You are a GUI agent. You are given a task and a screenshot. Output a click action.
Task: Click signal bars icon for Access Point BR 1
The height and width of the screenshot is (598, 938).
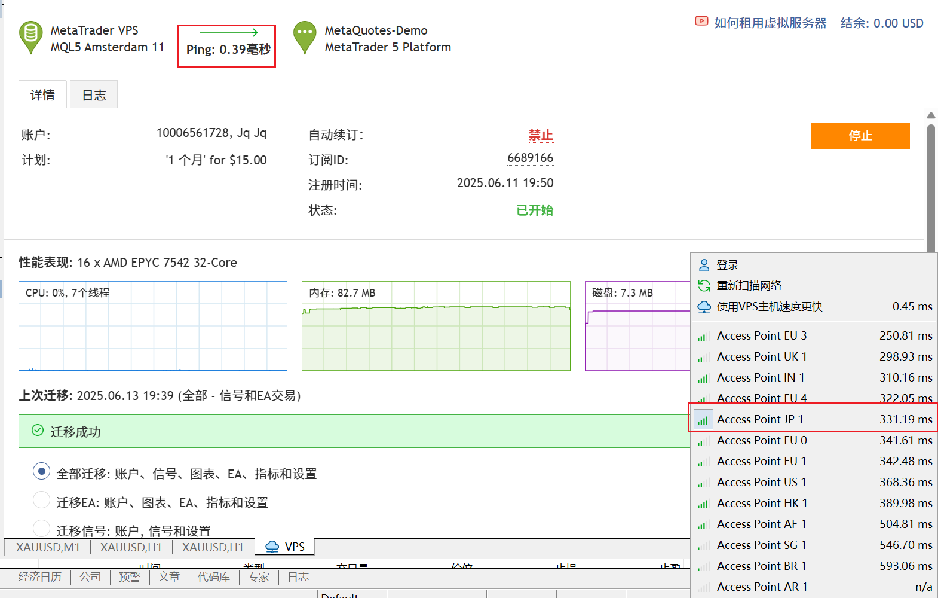click(x=704, y=566)
